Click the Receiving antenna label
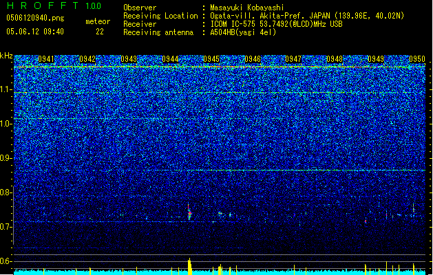This screenshot has height=275, width=433. [x=158, y=32]
